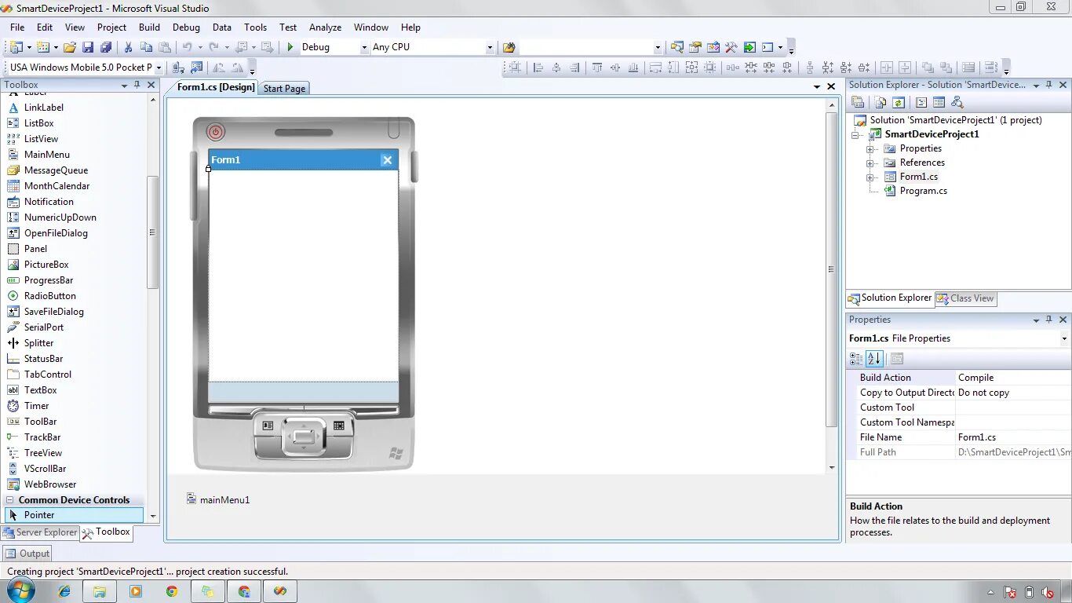
Task: Open Chrome from the taskbar
Action: 172,591
